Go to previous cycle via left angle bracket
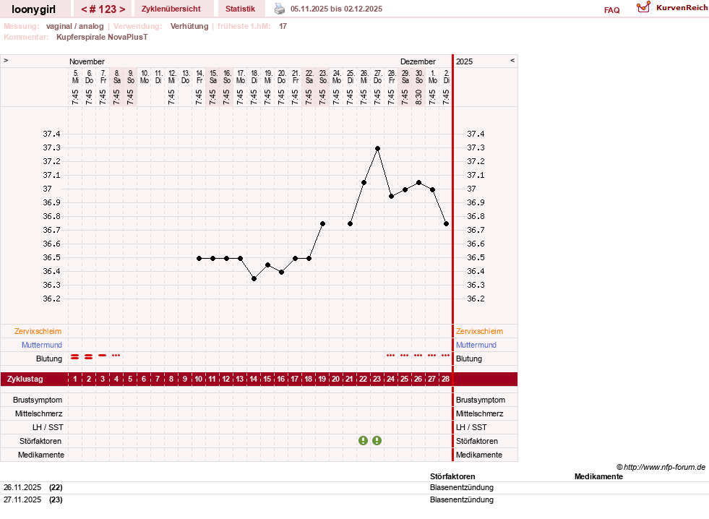This screenshot has width=709, height=519. coord(84,9)
